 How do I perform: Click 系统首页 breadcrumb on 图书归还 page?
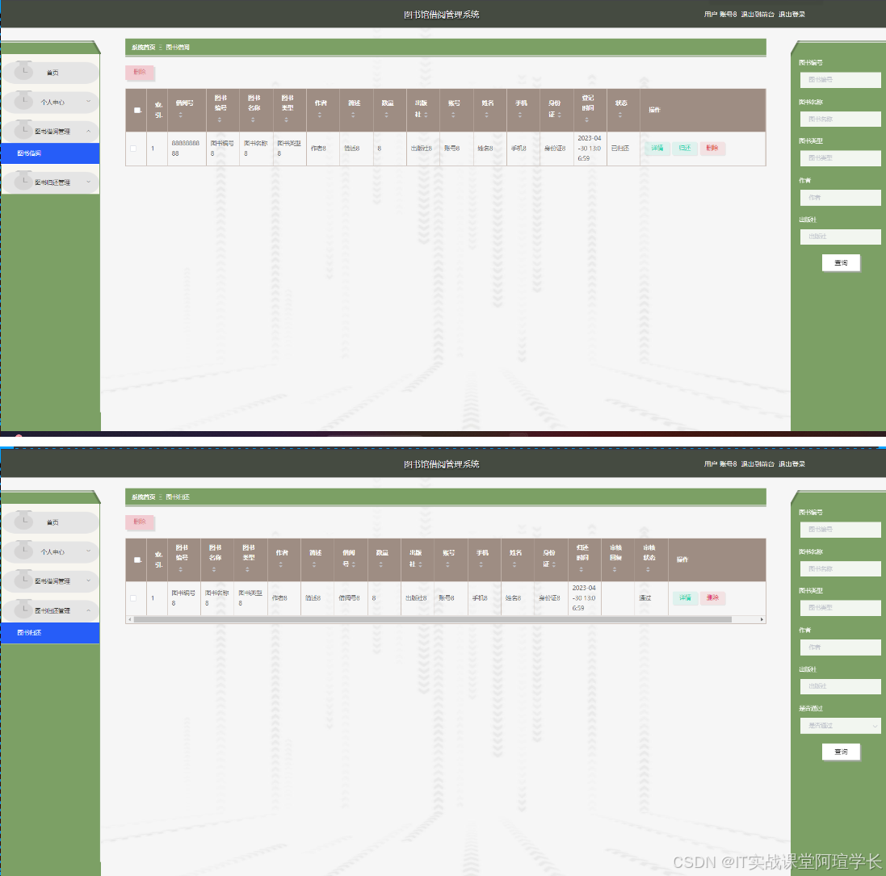tap(144, 497)
